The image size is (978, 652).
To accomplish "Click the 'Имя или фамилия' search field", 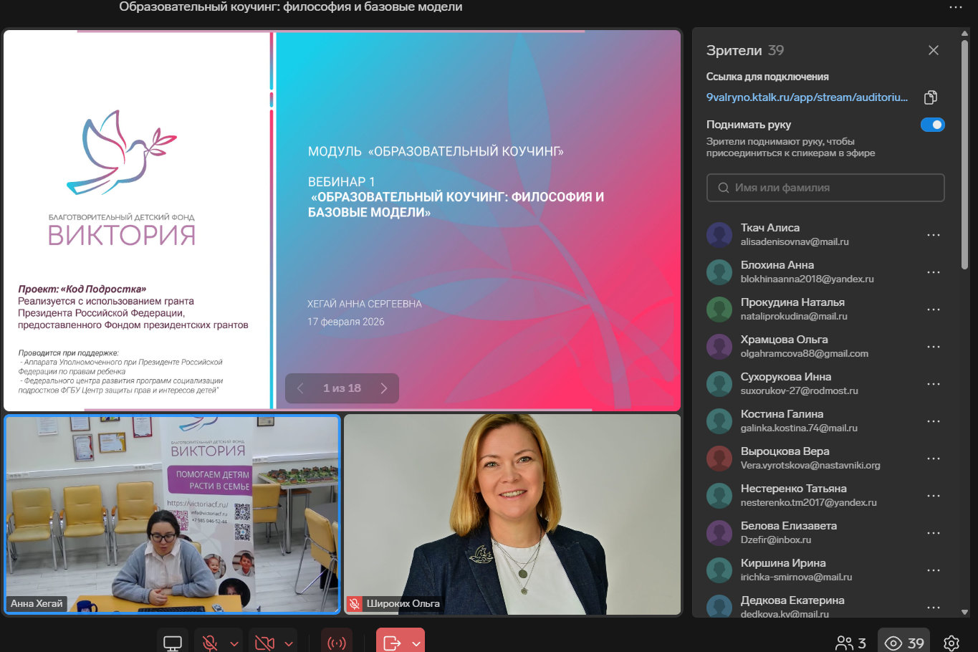I will coord(825,188).
